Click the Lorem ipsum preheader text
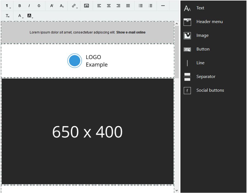Screen dimensions: 247x193 [x=72, y=32]
